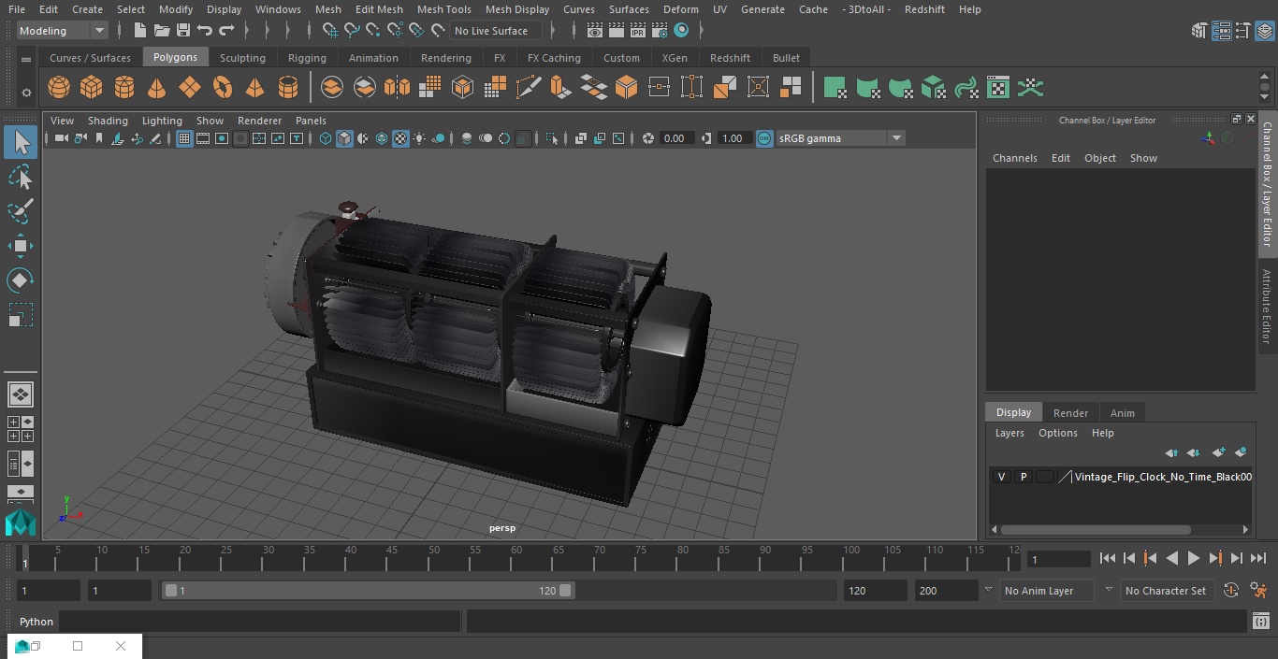Click the Select tool arrow in toolbox

pyautogui.click(x=21, y=142)
